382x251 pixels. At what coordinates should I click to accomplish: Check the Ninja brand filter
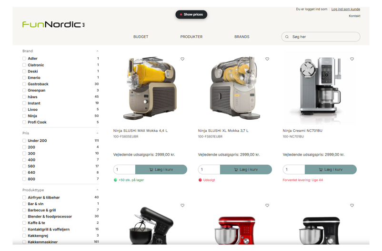coord(24,116)
